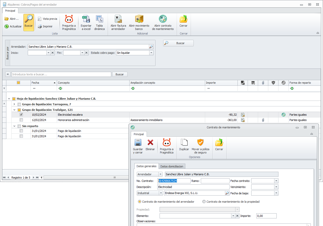Screen dimensions: 323x226
Task: Click Abrir contrato de mantenimiento icon
Action: point(163,19)
